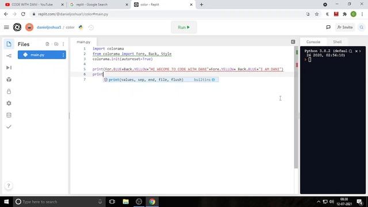Open a new browser tab
The width and height of the screenshot is (368, 207).
point(201,5)
